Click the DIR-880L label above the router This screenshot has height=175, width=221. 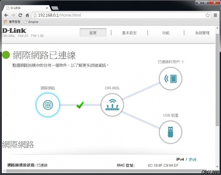click(112, 88)
